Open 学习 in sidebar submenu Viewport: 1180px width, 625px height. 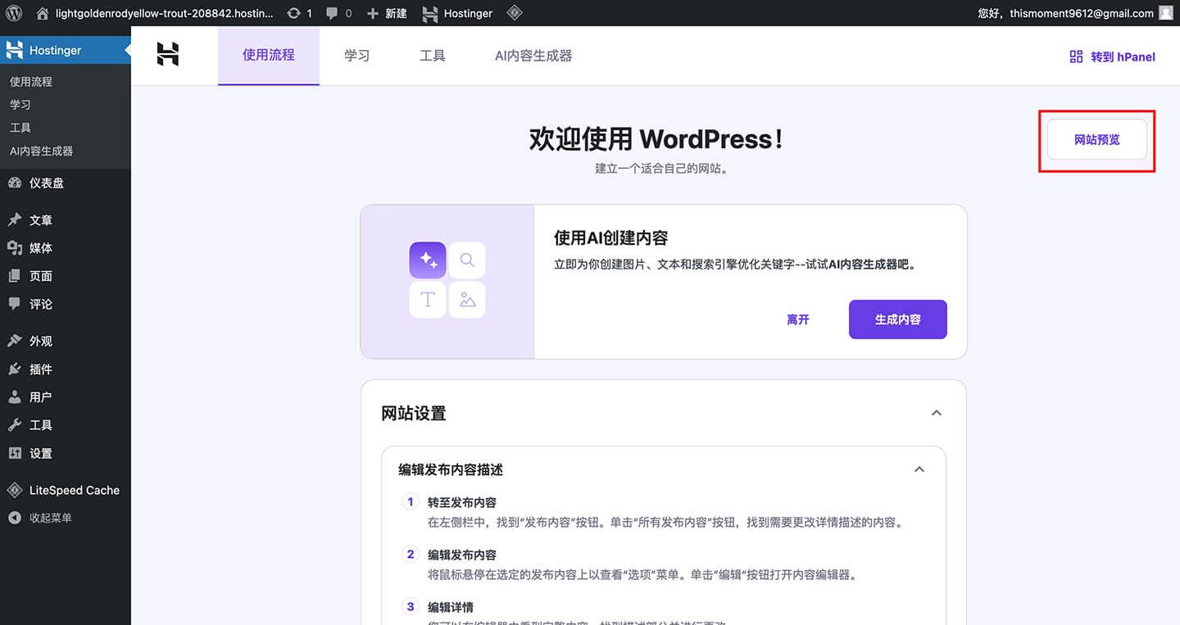point(20,104)
